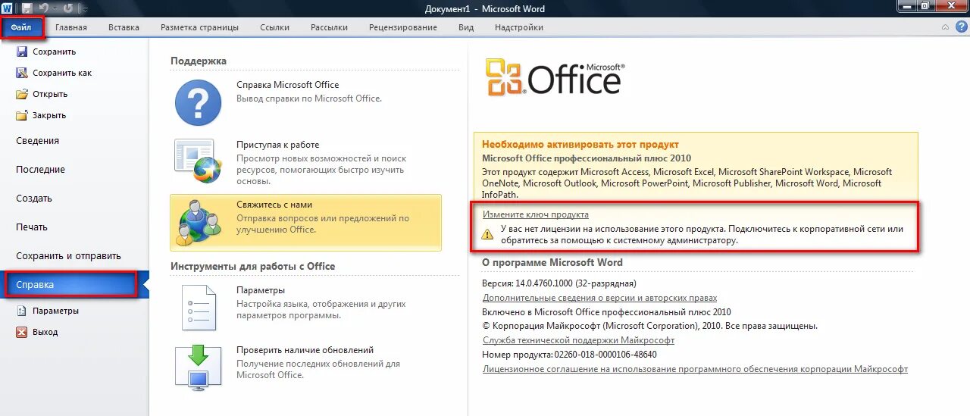
Task: Open the Надстройки tab
Action: pyautogui.click(x=519, y=27)
